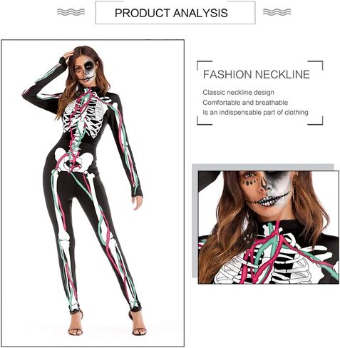Screen dimensions: 340x348
Task: Click the wavy lines icon left of heading
Action: click(x=71, y=12)
